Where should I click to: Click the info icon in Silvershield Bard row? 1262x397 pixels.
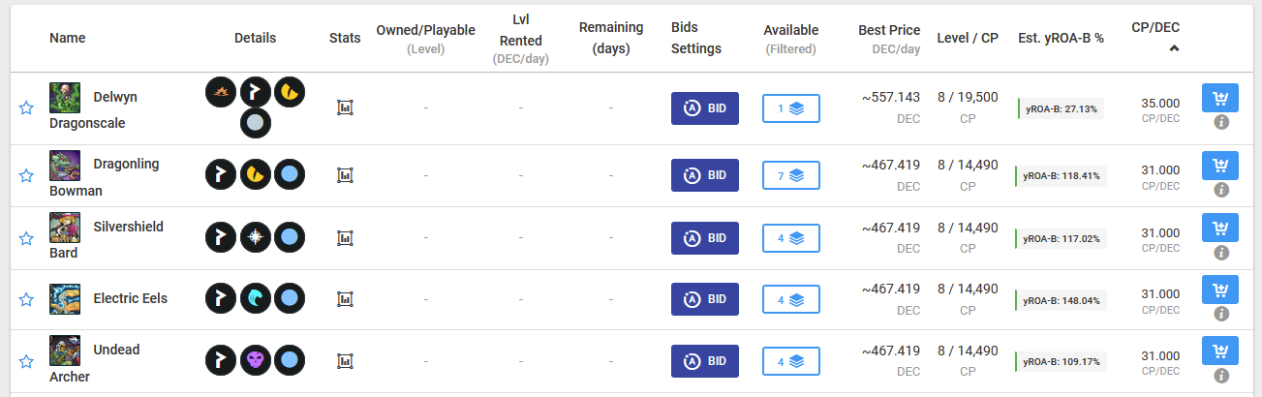point(1220,253)
